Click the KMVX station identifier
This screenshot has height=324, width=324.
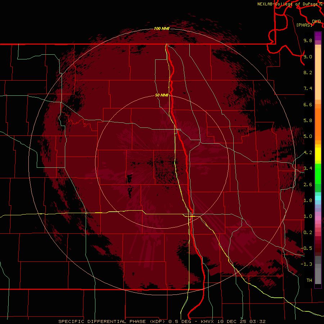pos(207,321)
